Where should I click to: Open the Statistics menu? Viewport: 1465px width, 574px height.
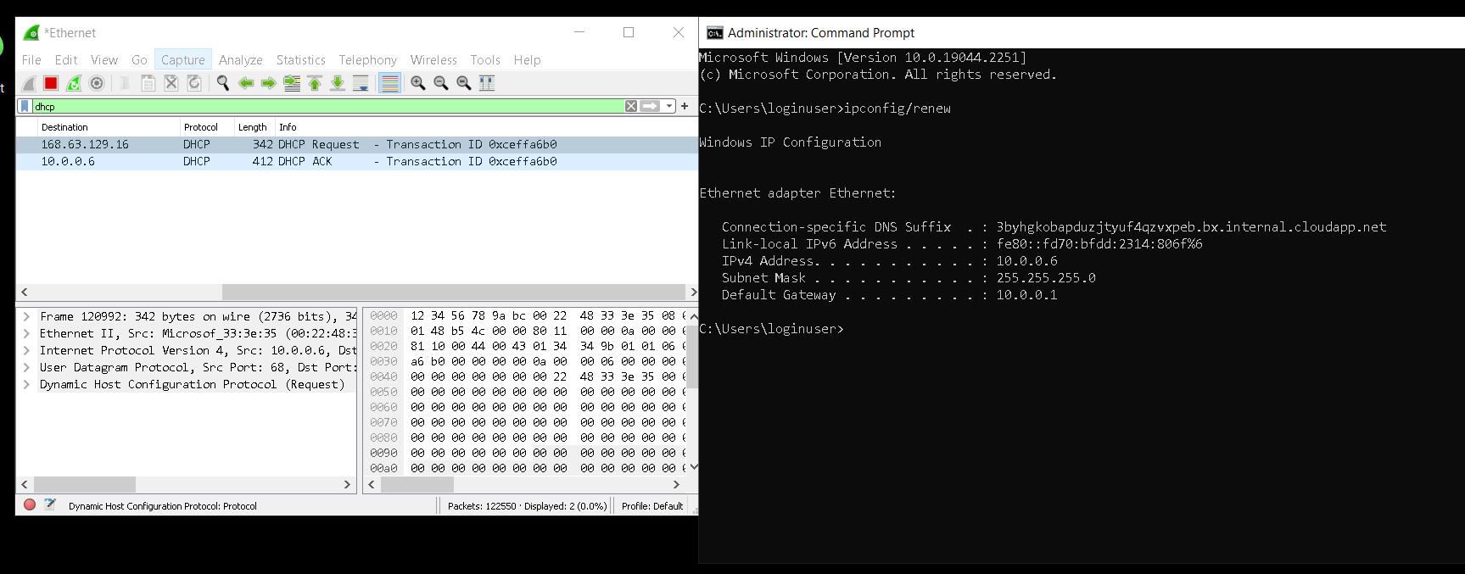click(301, 60)
